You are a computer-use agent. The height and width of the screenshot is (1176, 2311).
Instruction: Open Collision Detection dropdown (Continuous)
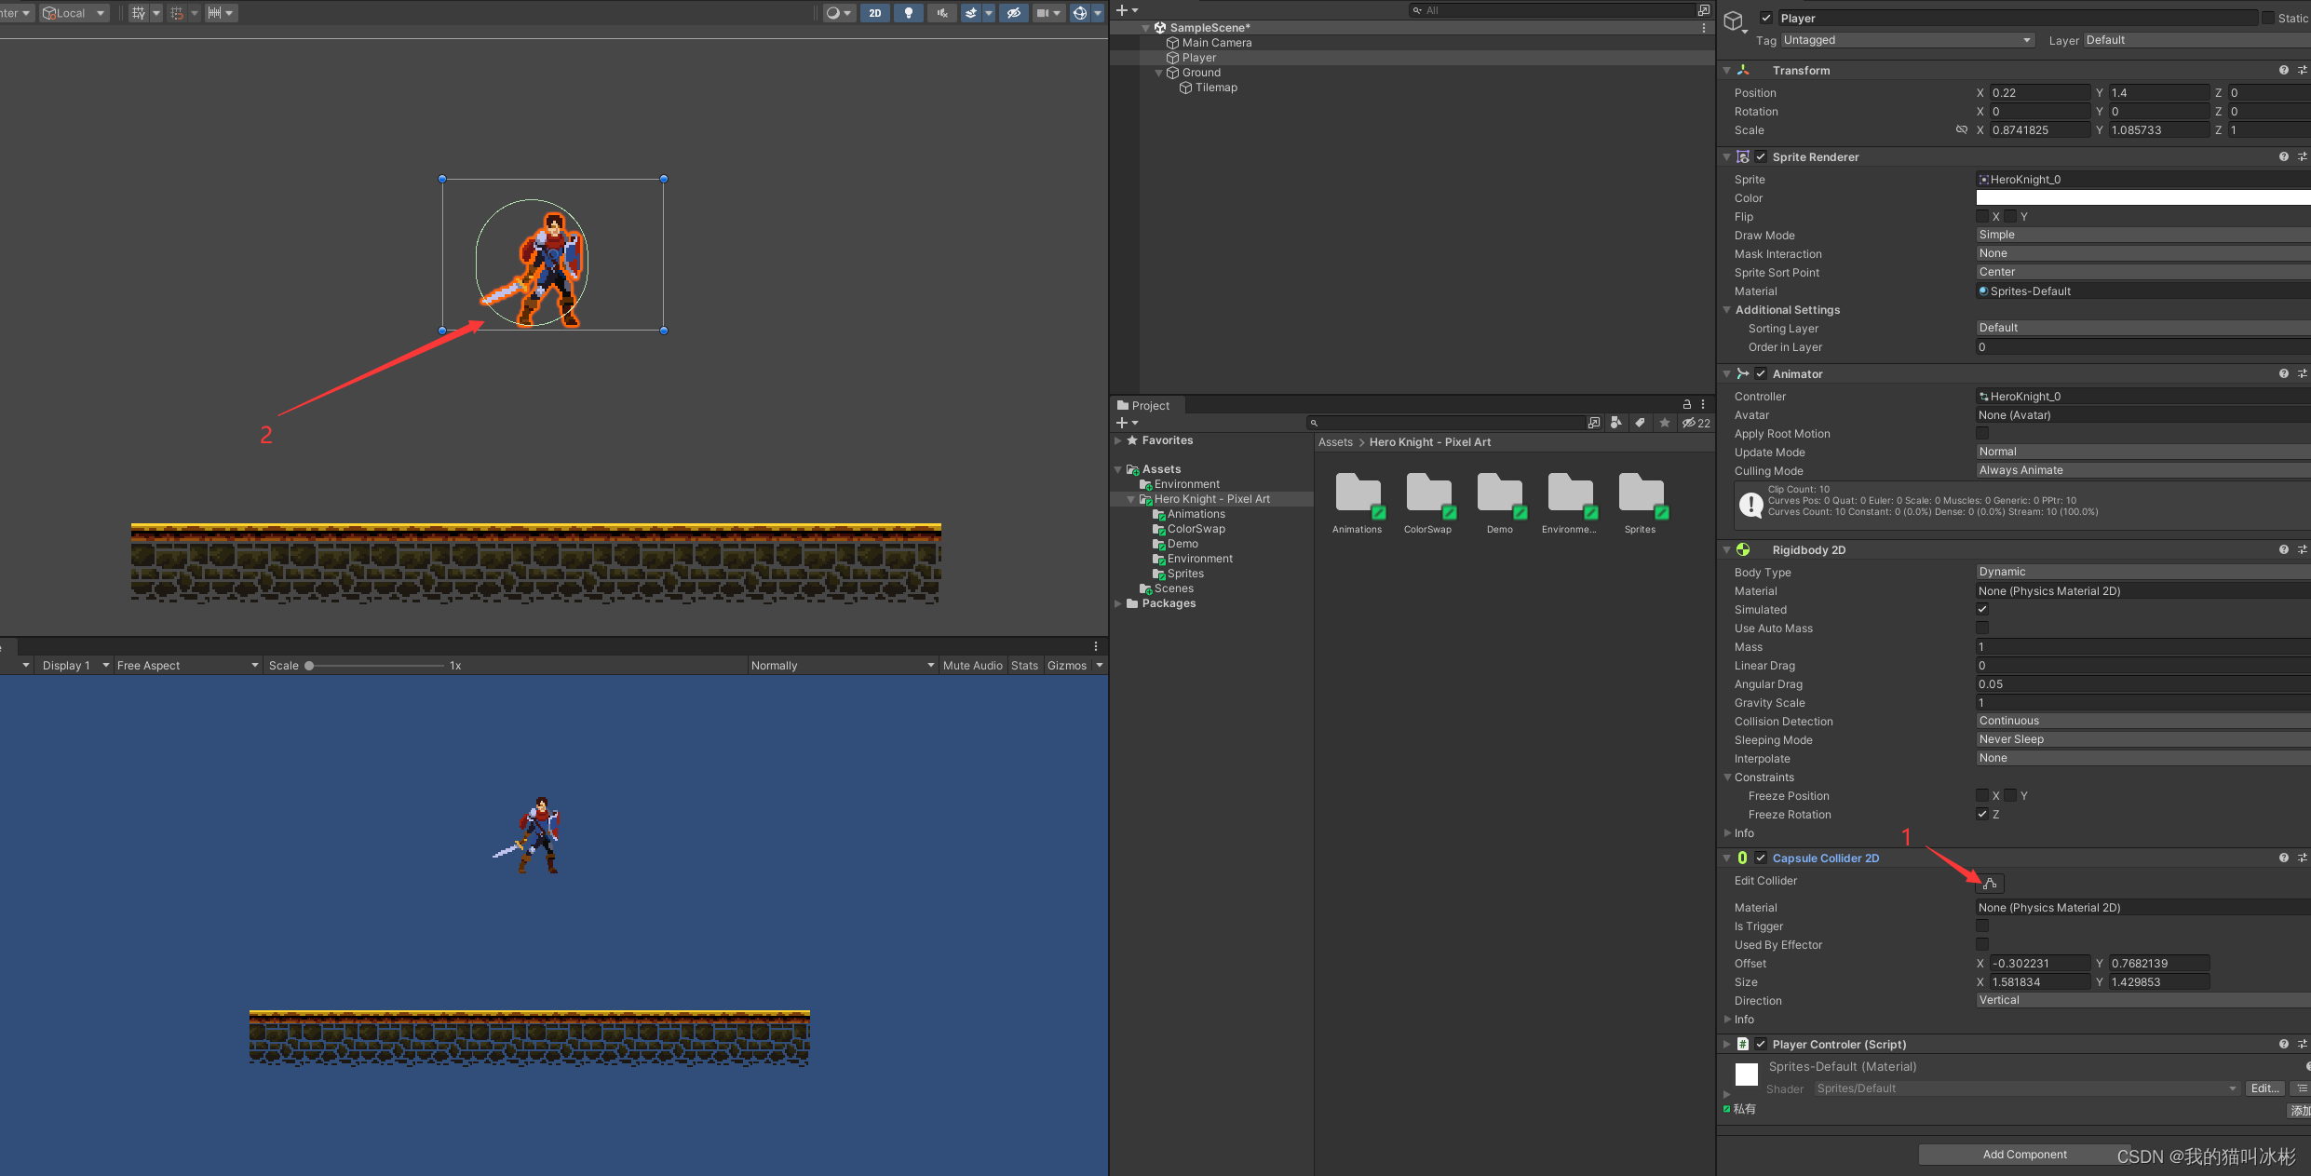point(2142,721)
